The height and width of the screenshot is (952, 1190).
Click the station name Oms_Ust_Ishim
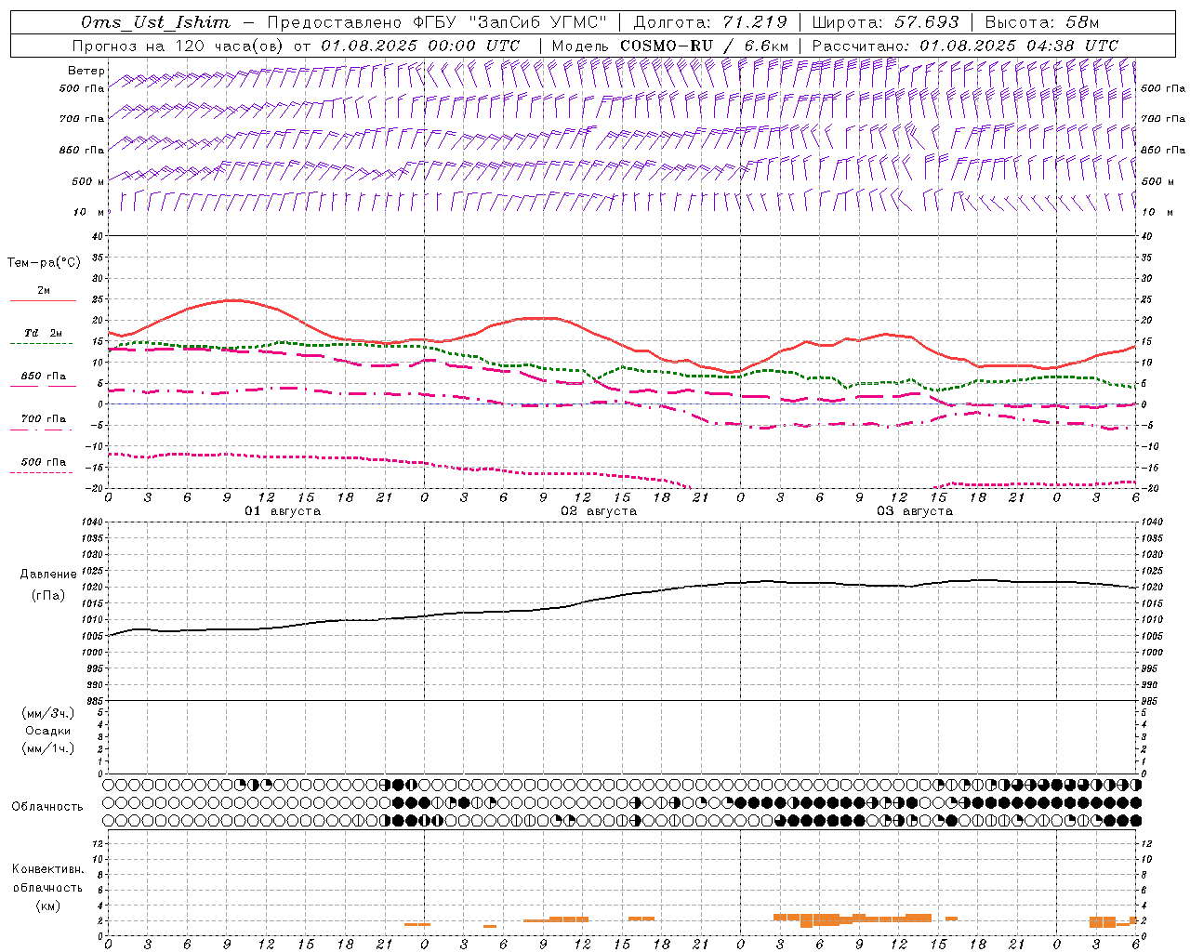pos(155,22)
